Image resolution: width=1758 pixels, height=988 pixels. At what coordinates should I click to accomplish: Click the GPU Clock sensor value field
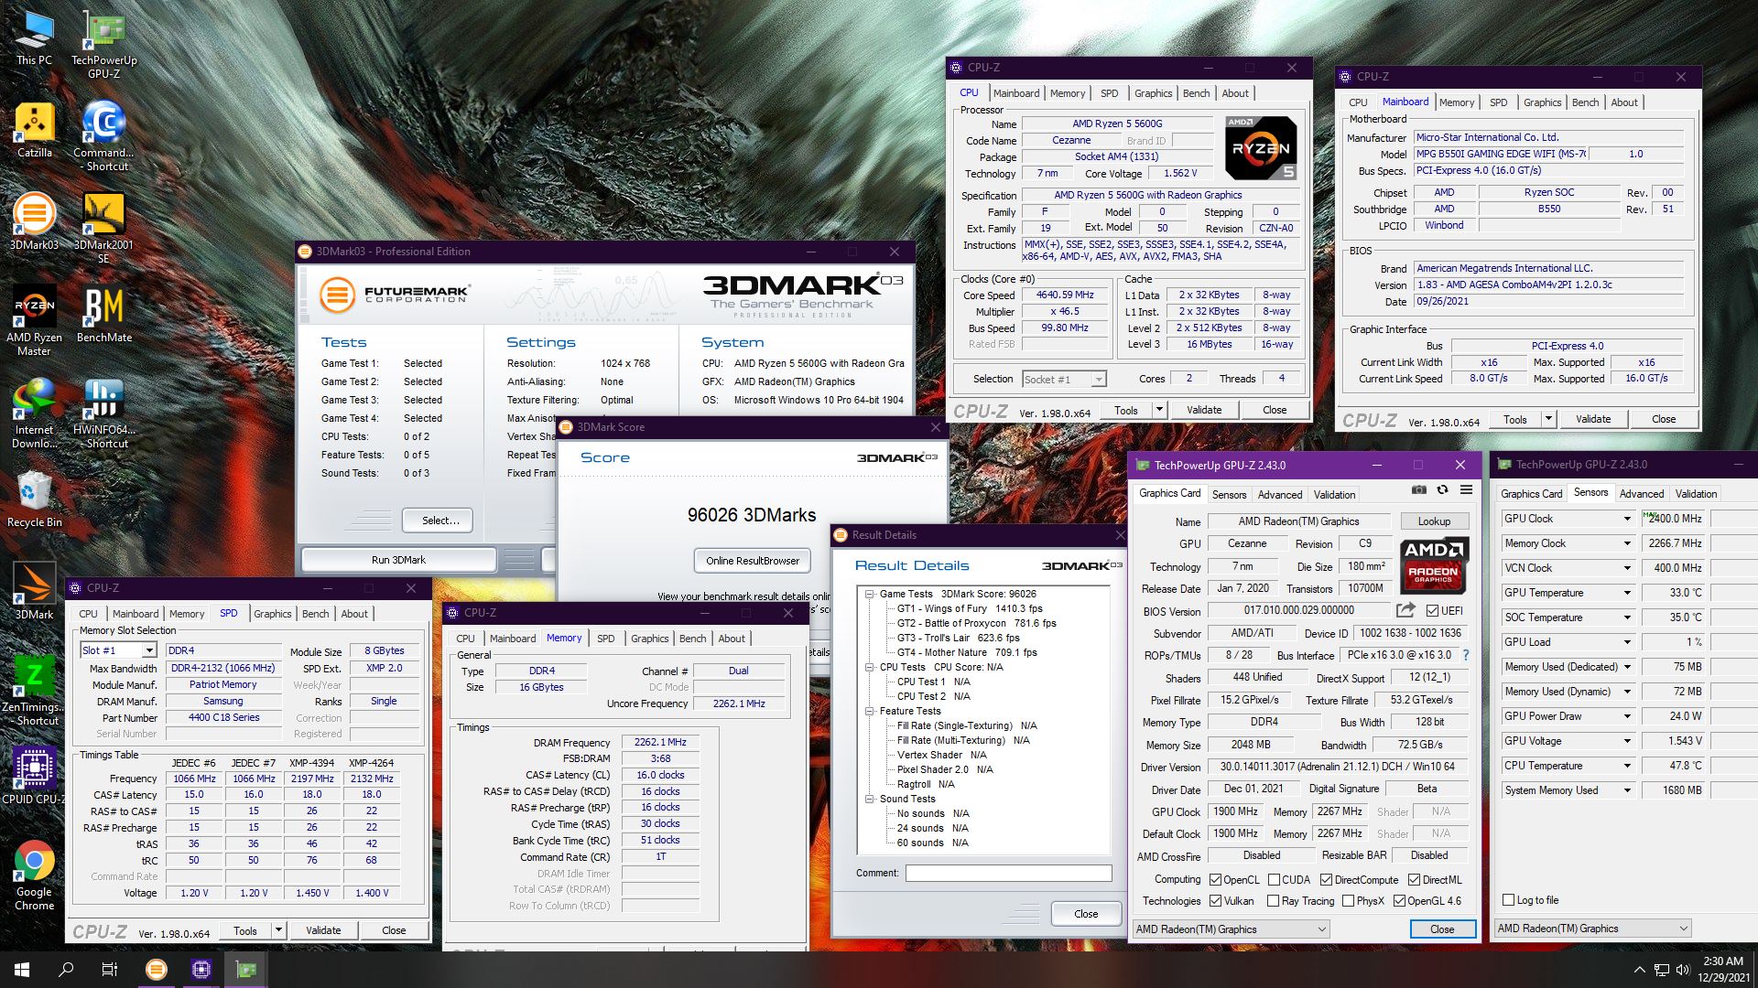coord(1673,519)
